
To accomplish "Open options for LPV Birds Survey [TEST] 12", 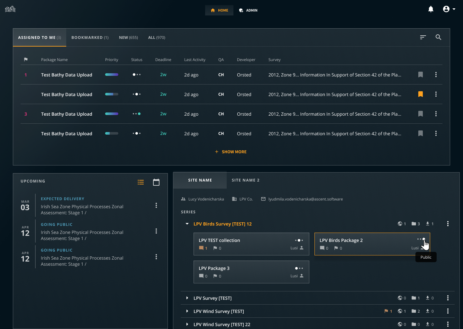I will coord(448,224).
